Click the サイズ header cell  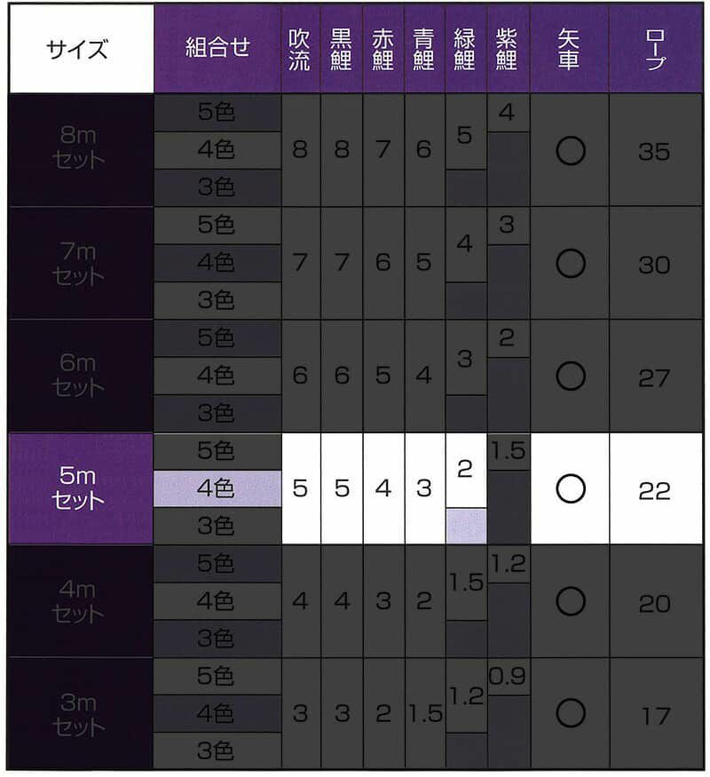pos(80,49)
